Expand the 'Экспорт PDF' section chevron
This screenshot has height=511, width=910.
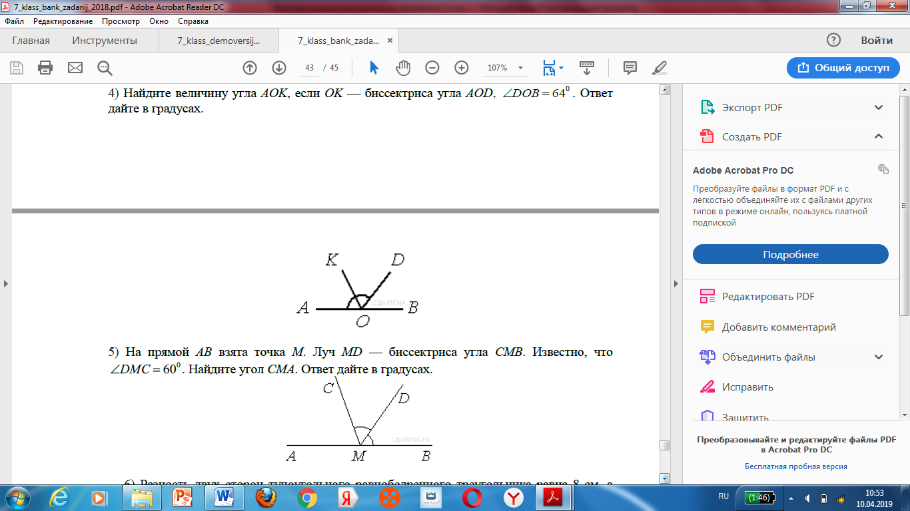coord(879,107)
